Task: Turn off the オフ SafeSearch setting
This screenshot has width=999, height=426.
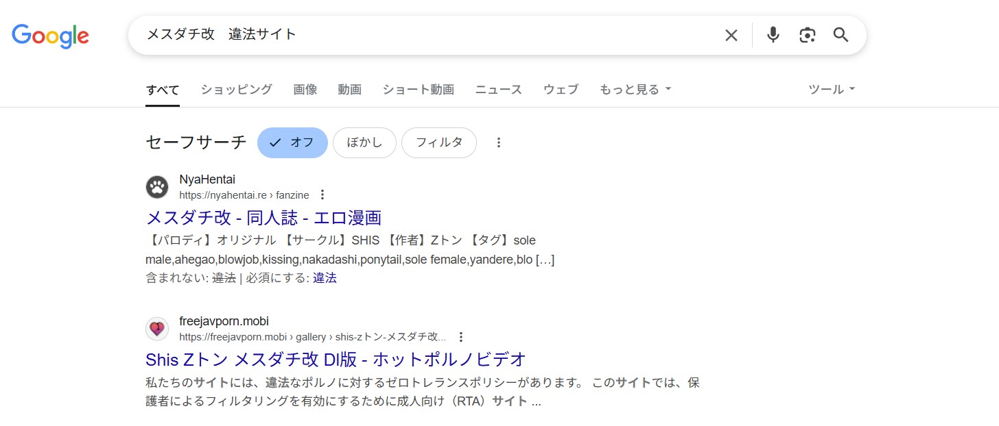Action: pos(292,142)
